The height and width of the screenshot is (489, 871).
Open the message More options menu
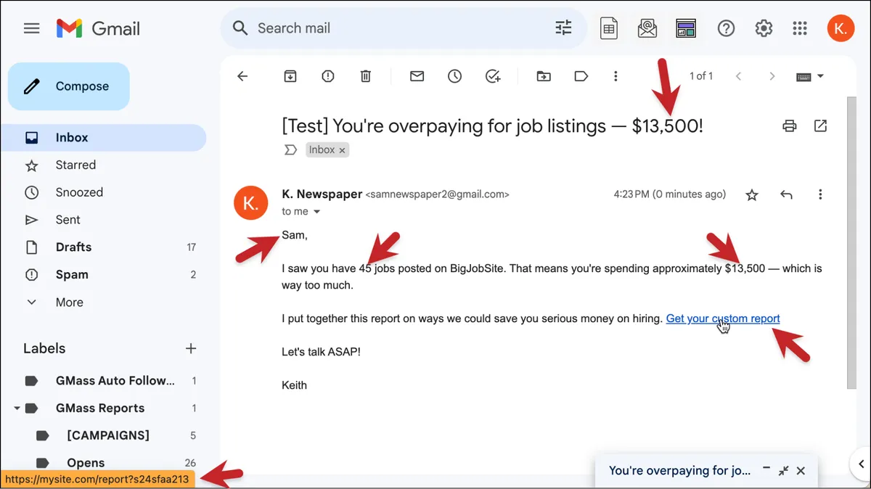pyautogui.click(x=820, y=194)
